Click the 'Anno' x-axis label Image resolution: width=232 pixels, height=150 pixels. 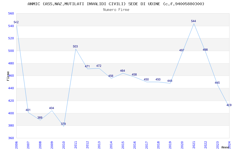225,147
